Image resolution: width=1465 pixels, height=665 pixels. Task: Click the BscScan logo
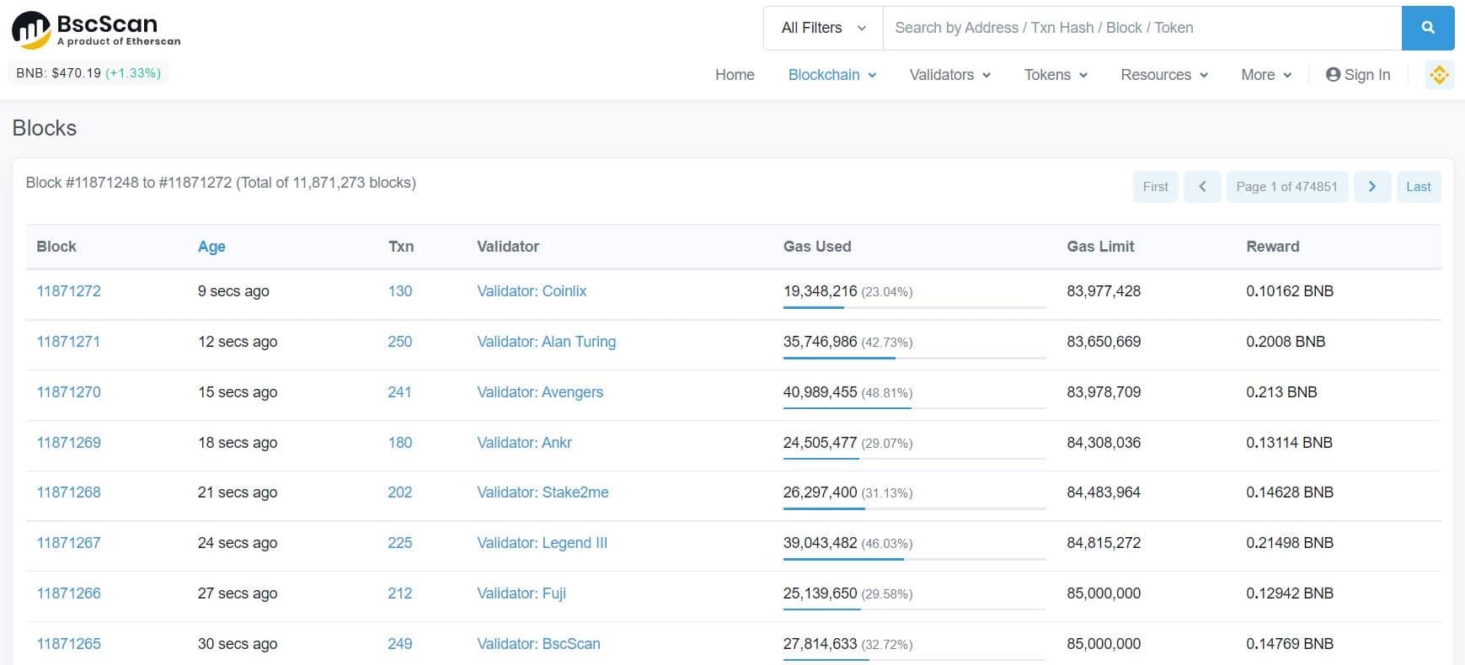pyautogui.click(x=96, y=30)
